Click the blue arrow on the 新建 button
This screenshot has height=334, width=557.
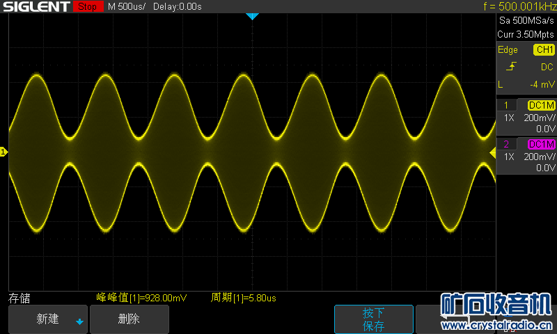(79, 321)
